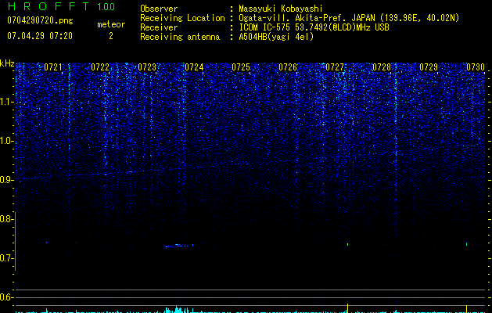Viewport: 492px width, 313px height.
Task: Click the cyan power peak at the bottom near 0724
Action: tap(178, 309)
